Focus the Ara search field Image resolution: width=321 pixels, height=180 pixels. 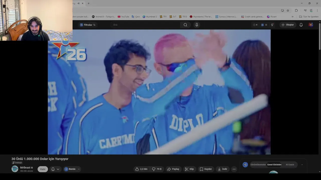tap(145, 25)
